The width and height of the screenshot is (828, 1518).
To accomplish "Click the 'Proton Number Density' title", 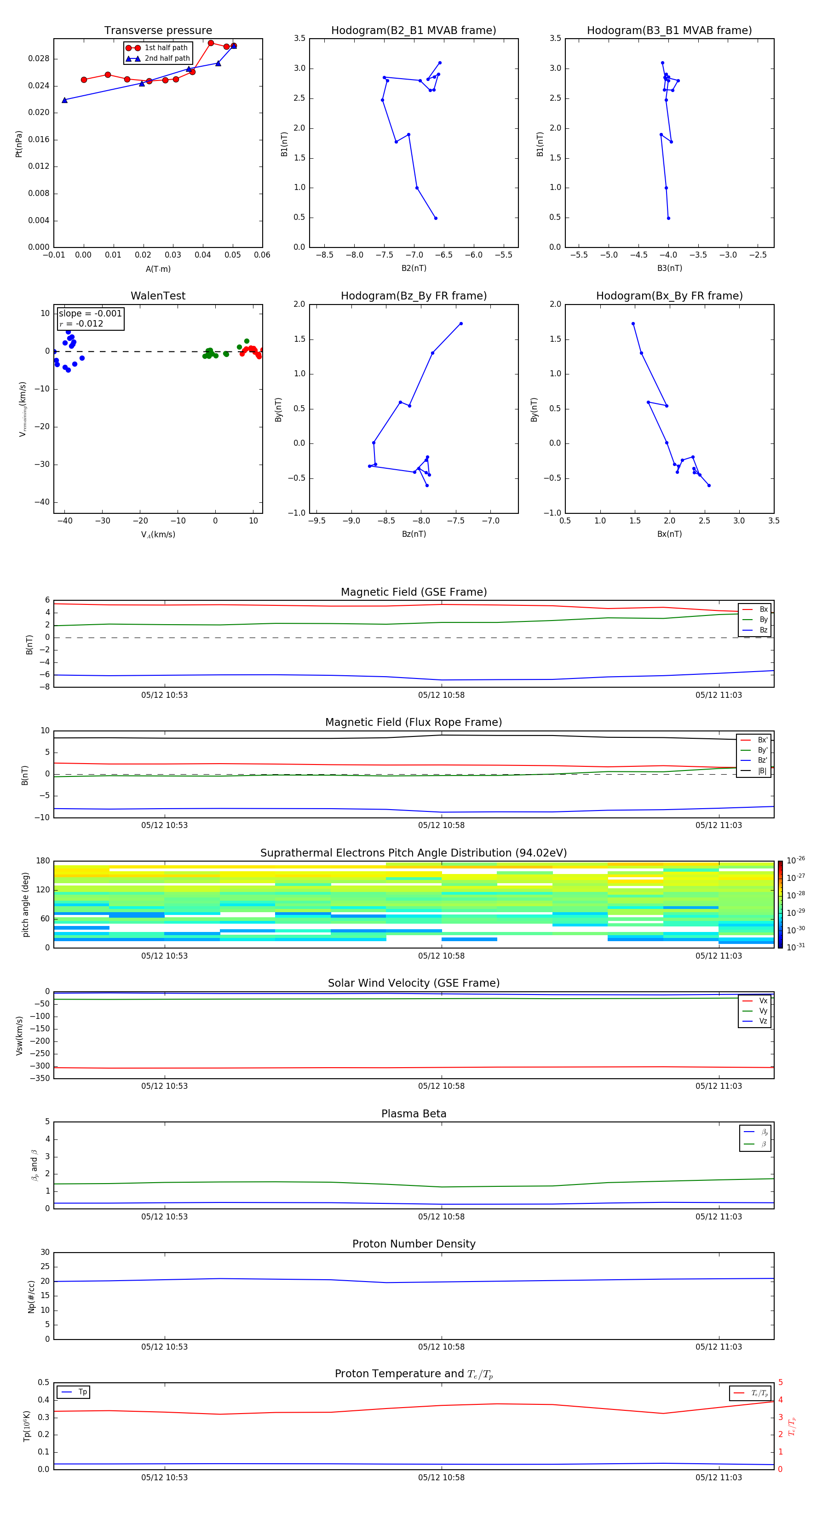I will [414, 1244].
